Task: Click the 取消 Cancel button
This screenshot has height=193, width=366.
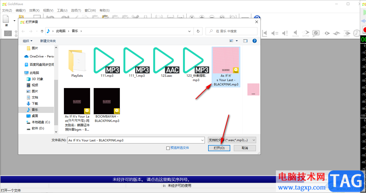Action: tap(245, 148)
